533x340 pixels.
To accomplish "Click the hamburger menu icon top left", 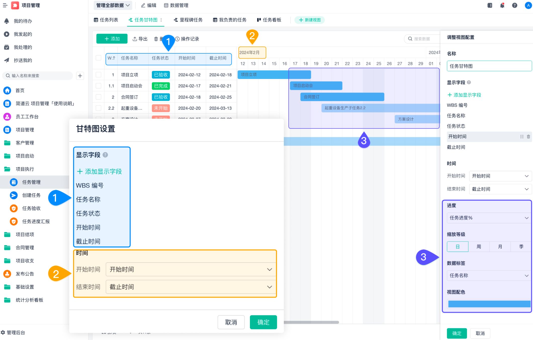I will (5, 5).
